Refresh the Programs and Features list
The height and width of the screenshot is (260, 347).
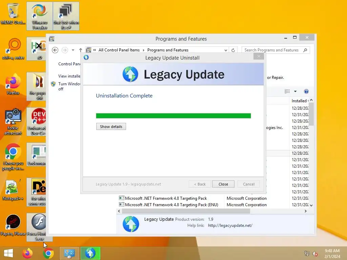(233, 50)
